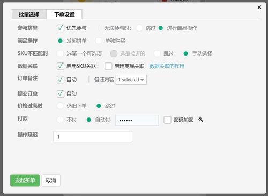268x196 pixels.
Task: Click the 取消 button
Action: (x=51, y=181)
